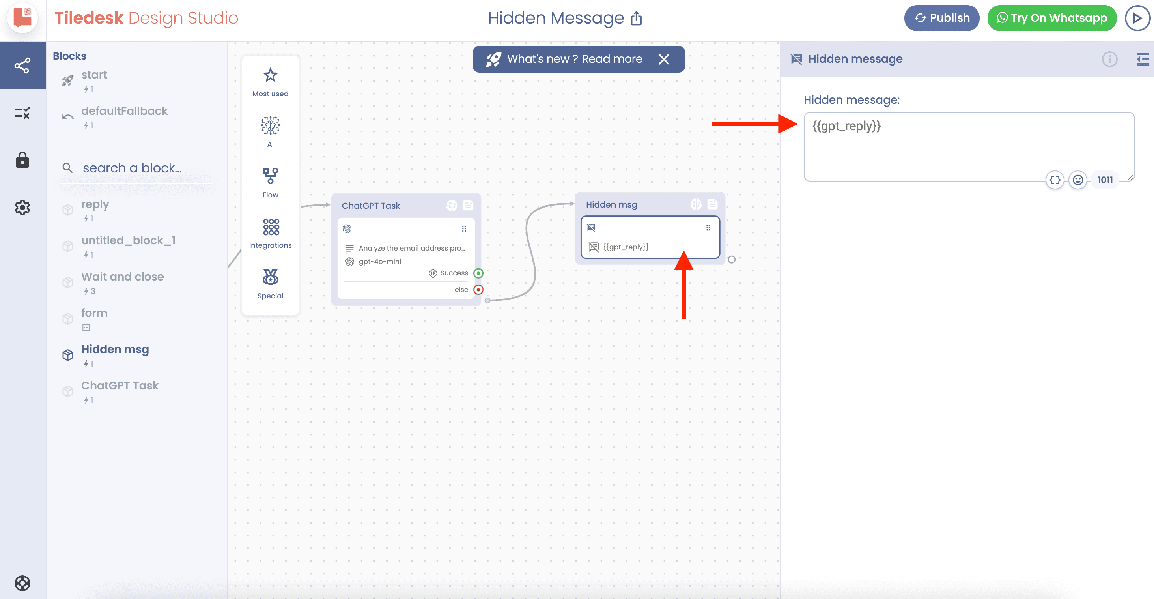The height and width of the screenshot is (599, 1154).
Task: Click the rocket icon in What's new banner
Action: 493,59
